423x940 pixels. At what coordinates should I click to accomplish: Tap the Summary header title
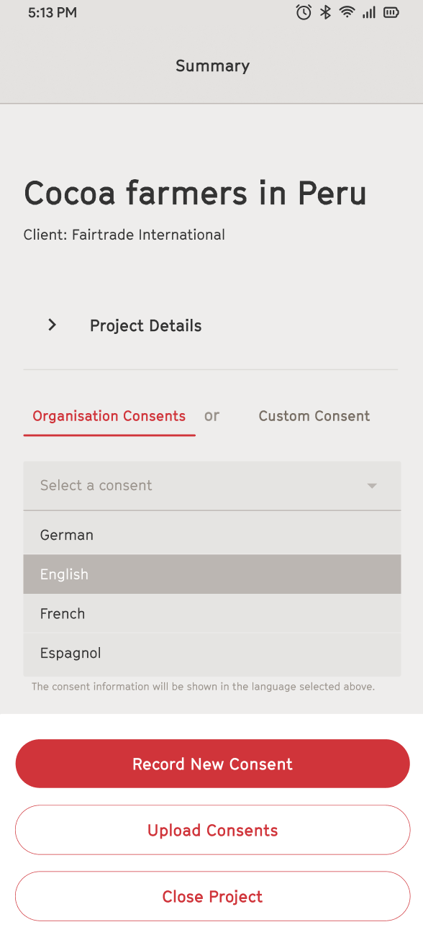tap(212, 66)
